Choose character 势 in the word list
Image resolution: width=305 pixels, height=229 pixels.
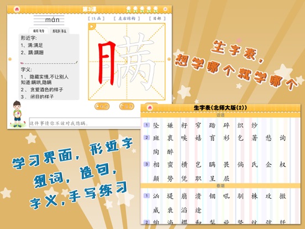click(x=170, y=178)
